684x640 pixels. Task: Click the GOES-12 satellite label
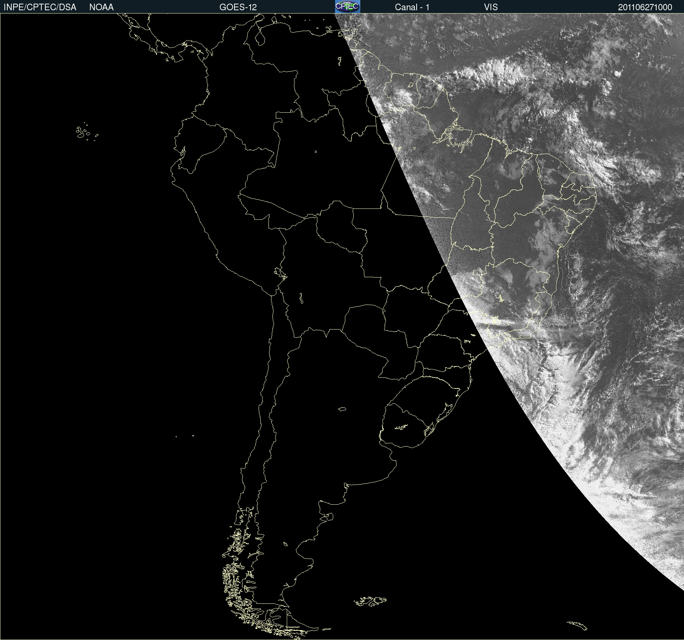tap(238, 7)
